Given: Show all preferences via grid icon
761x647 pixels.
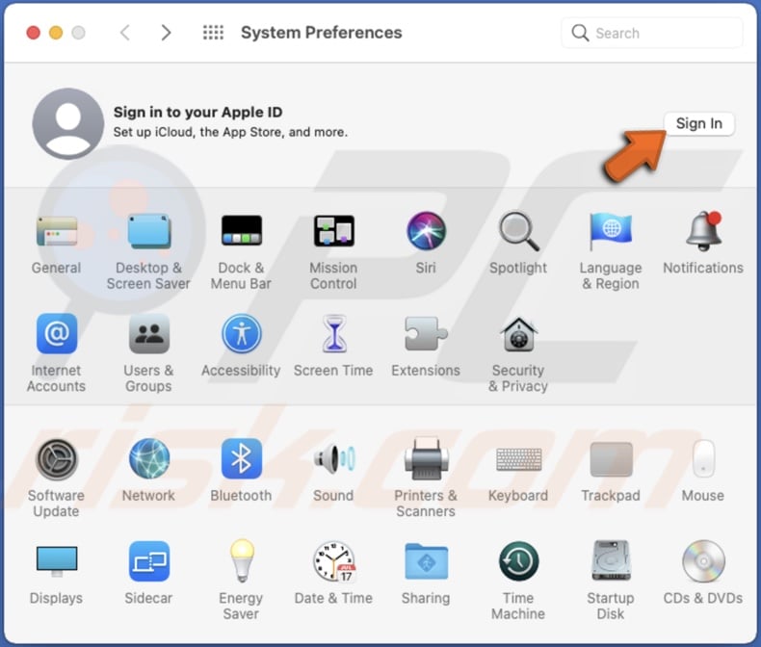Looking at the screenshot, I should click(213, 33).
